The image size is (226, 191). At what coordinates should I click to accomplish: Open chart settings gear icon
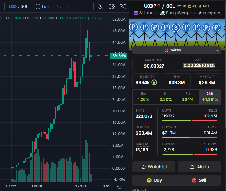(112, 6)
